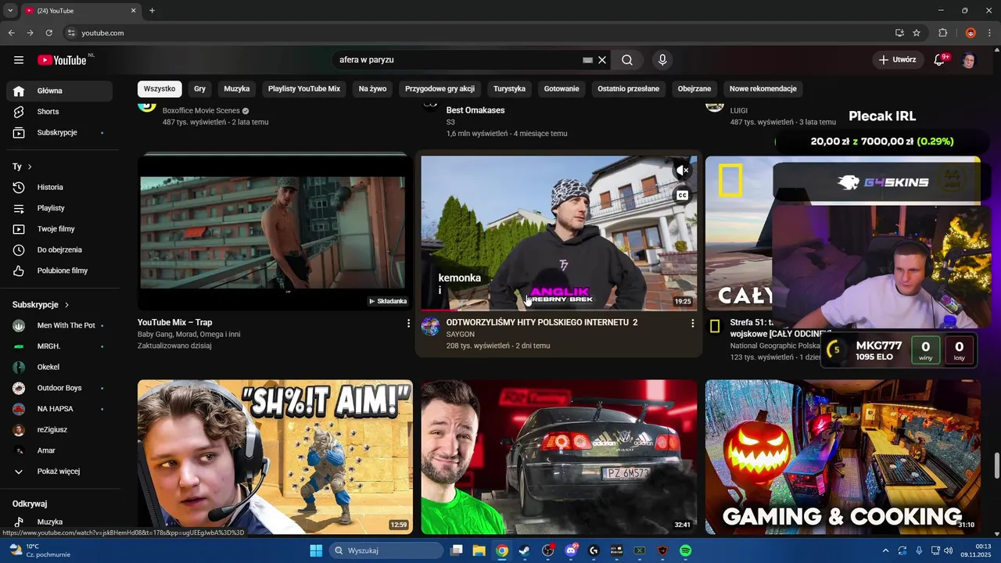1001x563 pixels.
Task: Click the ODTWORZYLIŚMY HITY POLSKIEGO INTERNETU 2 title
Action: coord(542,322)
